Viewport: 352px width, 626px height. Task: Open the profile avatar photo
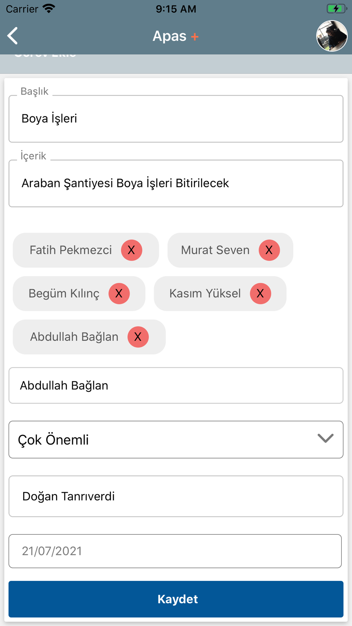pyautogui.click(x=332, y=36)
